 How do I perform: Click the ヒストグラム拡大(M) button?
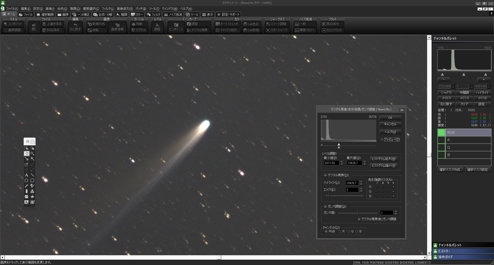click(x=384, y=159)
